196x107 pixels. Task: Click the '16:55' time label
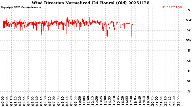click(x=127, y=101)
